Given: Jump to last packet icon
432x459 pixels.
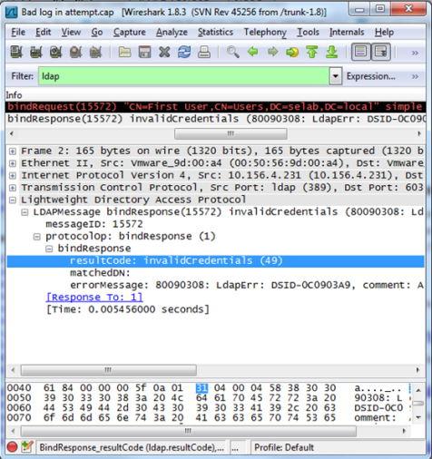Looking at the screenshot, I should point(332,52).
